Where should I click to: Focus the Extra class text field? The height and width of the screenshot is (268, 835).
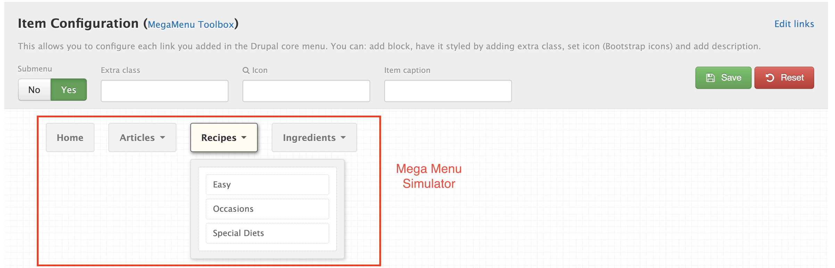[x=165, y=91]
